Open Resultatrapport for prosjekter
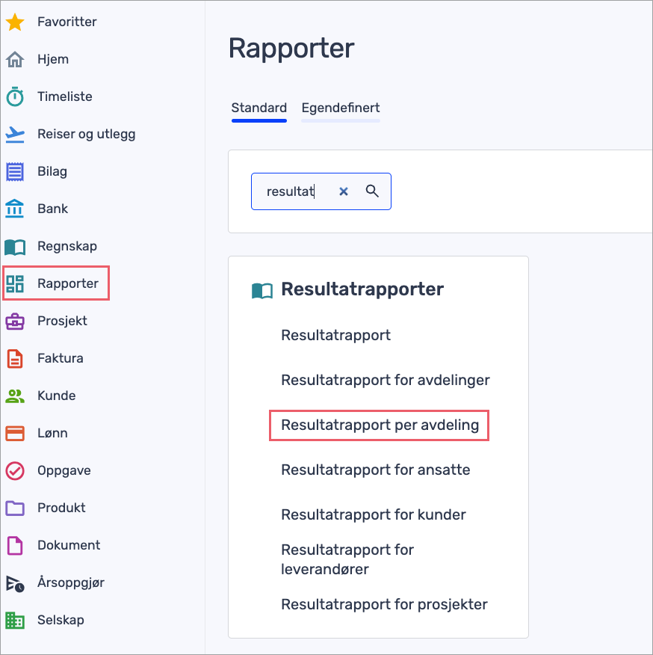The height and width of the screenshot is (655, 653). (384, 604)
